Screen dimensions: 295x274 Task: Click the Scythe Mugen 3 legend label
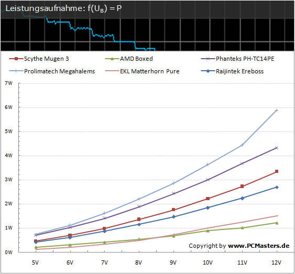[46, 59]
